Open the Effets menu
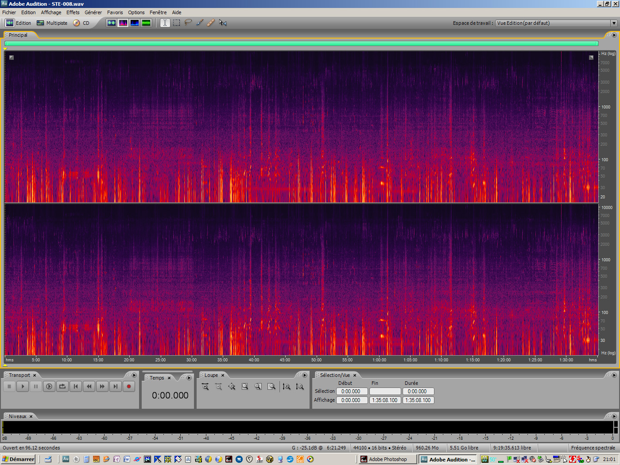The image size is (620, 465). 73,12
